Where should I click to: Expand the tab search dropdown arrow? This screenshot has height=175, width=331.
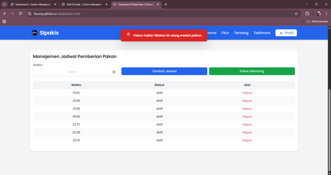pos(4,4)
